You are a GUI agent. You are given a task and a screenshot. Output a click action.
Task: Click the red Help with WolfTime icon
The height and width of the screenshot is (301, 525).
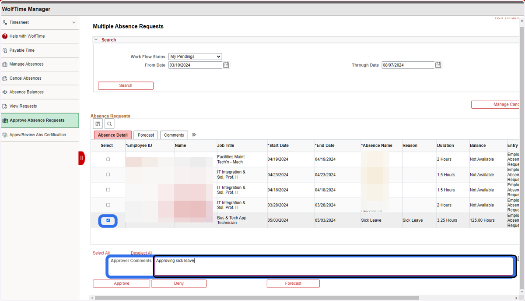coord(5,36)
